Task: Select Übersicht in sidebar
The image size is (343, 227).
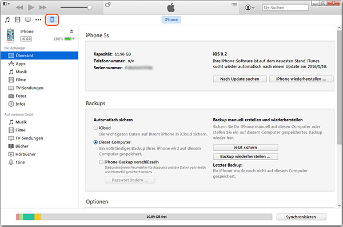Action: (39, 55)
